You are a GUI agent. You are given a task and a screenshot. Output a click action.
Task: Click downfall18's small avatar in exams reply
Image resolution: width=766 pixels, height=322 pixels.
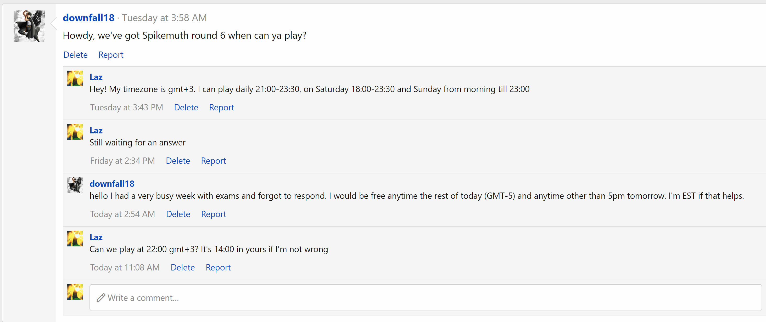[x=75, y=185]
